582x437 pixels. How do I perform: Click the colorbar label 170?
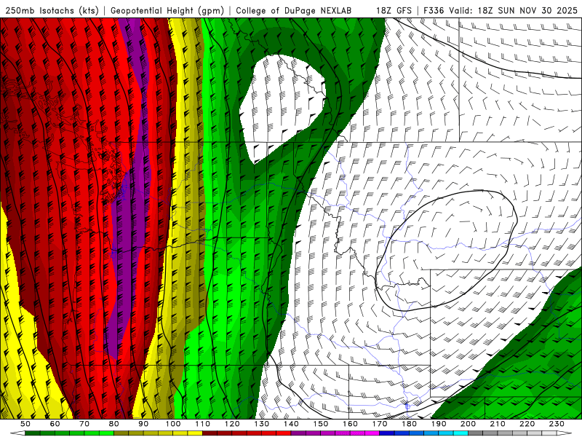click(x=380, y=424)
